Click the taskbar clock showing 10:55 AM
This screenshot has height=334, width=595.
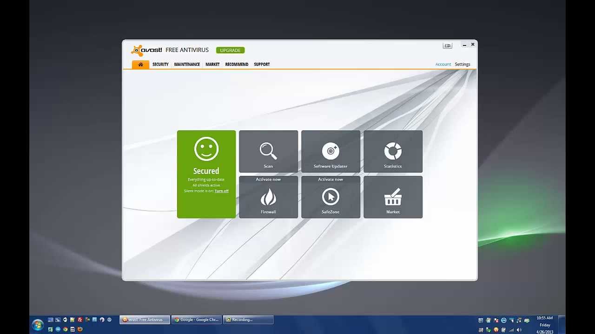click(545, 325)
